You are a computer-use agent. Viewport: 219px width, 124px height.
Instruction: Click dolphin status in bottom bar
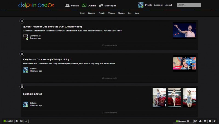[x=8, y=121]
